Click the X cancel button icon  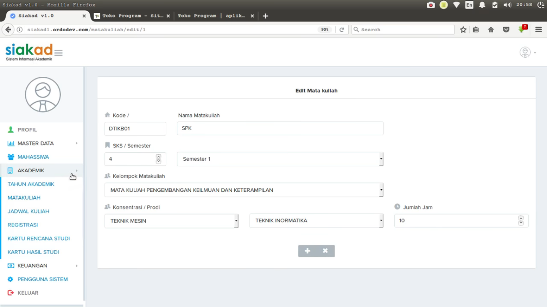click(325, 251)
